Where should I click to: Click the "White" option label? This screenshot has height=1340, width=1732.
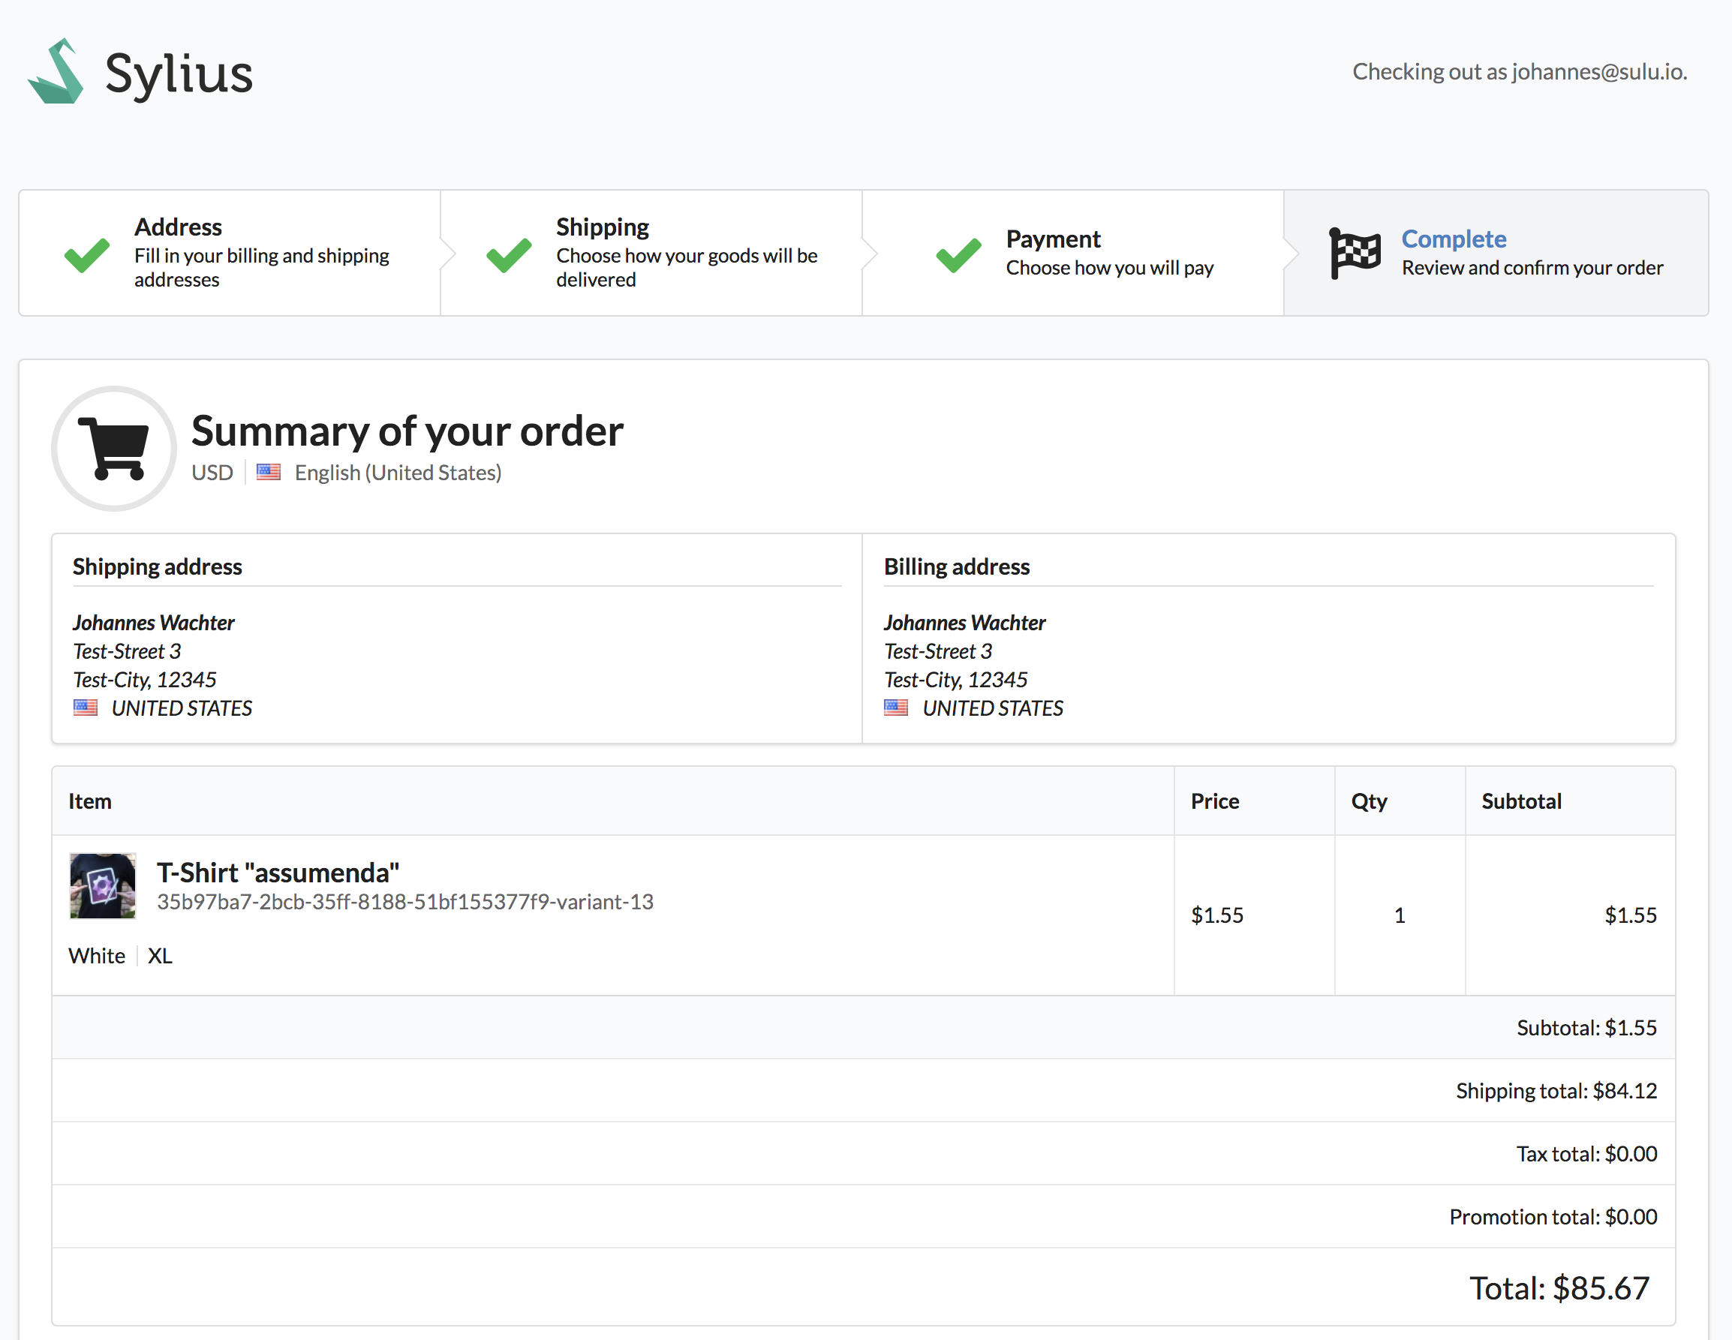coord(97,955)
